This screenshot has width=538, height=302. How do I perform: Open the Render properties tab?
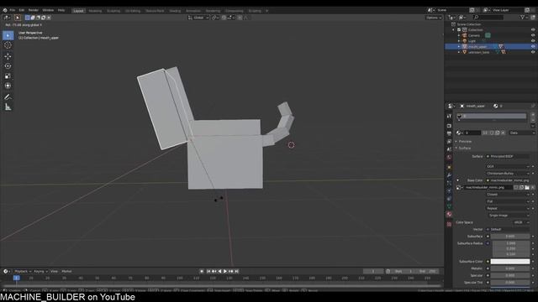click(x=449, y=126)
